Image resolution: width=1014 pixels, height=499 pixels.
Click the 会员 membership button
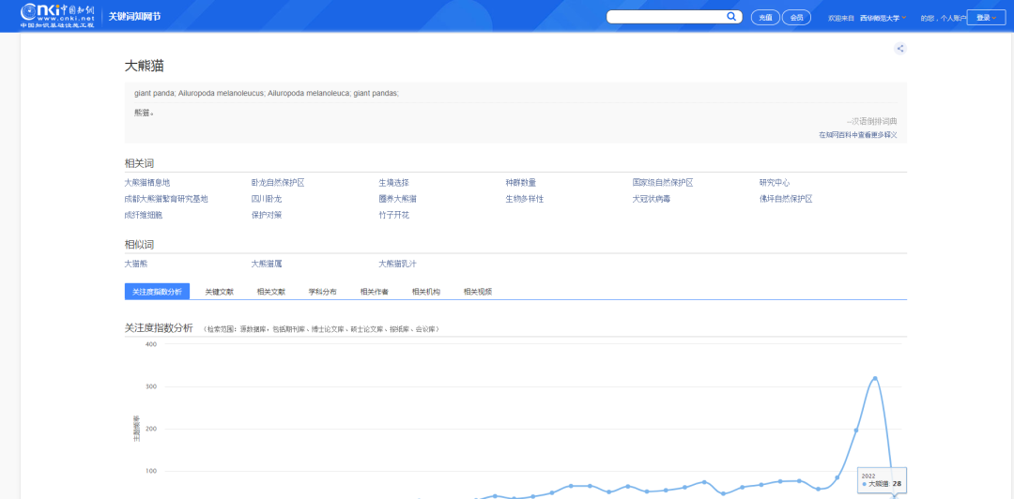coord(796,18)
